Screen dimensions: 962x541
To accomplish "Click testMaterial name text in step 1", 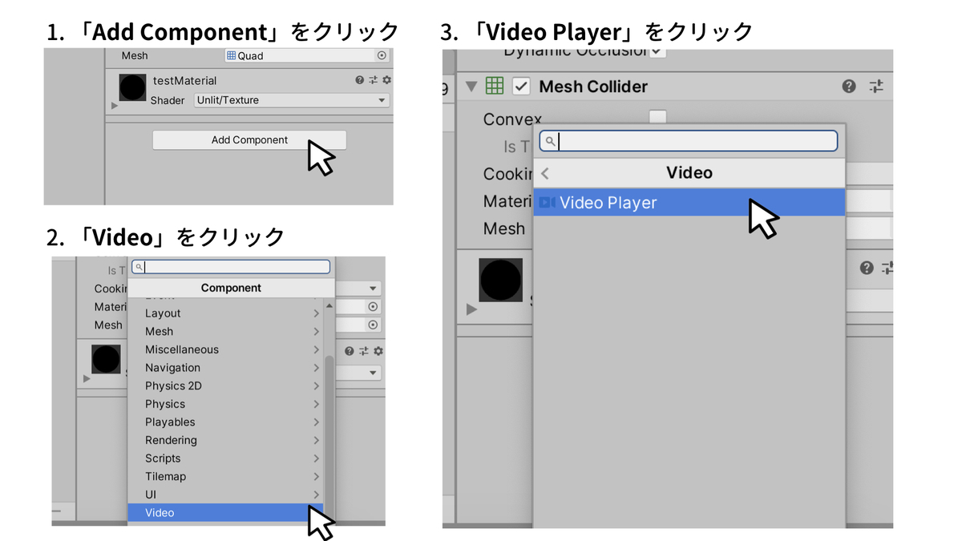I will coord(184,81).
